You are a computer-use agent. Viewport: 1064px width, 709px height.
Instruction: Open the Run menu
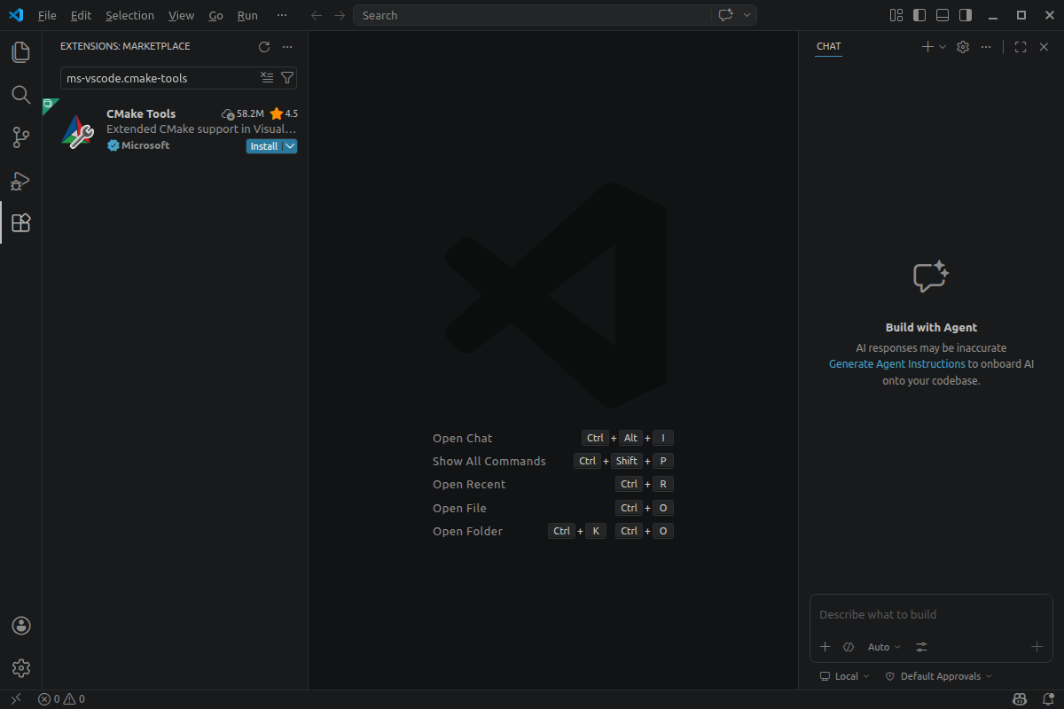coord(247,15)
